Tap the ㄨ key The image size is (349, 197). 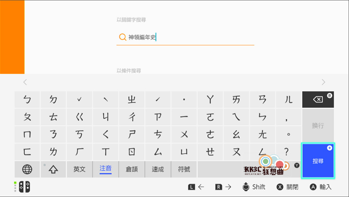184,134
